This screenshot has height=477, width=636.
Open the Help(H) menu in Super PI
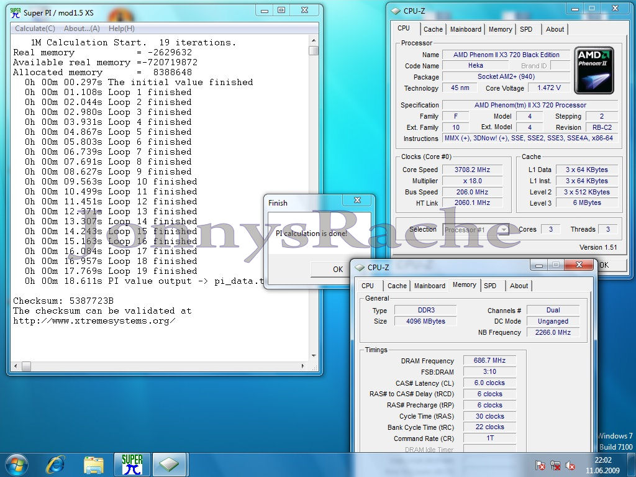(x=122, y=29)
